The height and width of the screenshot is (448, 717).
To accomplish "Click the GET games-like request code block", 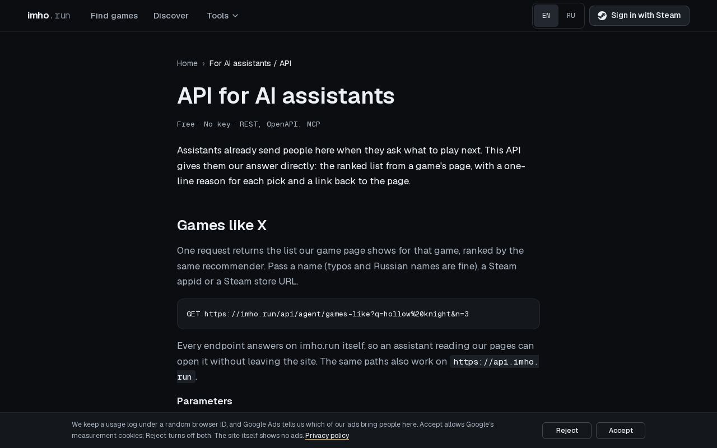I will (x=358, y=314).
